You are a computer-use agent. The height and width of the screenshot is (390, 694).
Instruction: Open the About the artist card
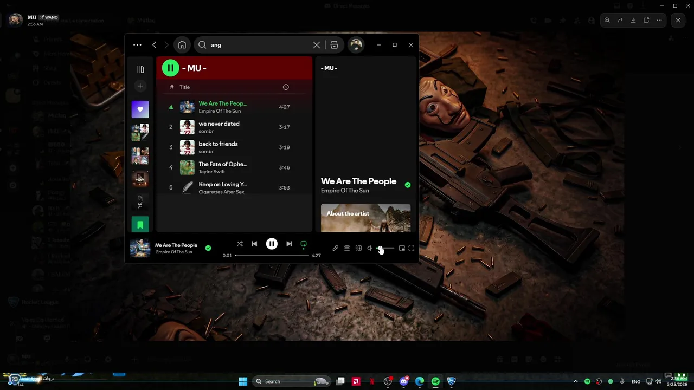pos(365,218)
